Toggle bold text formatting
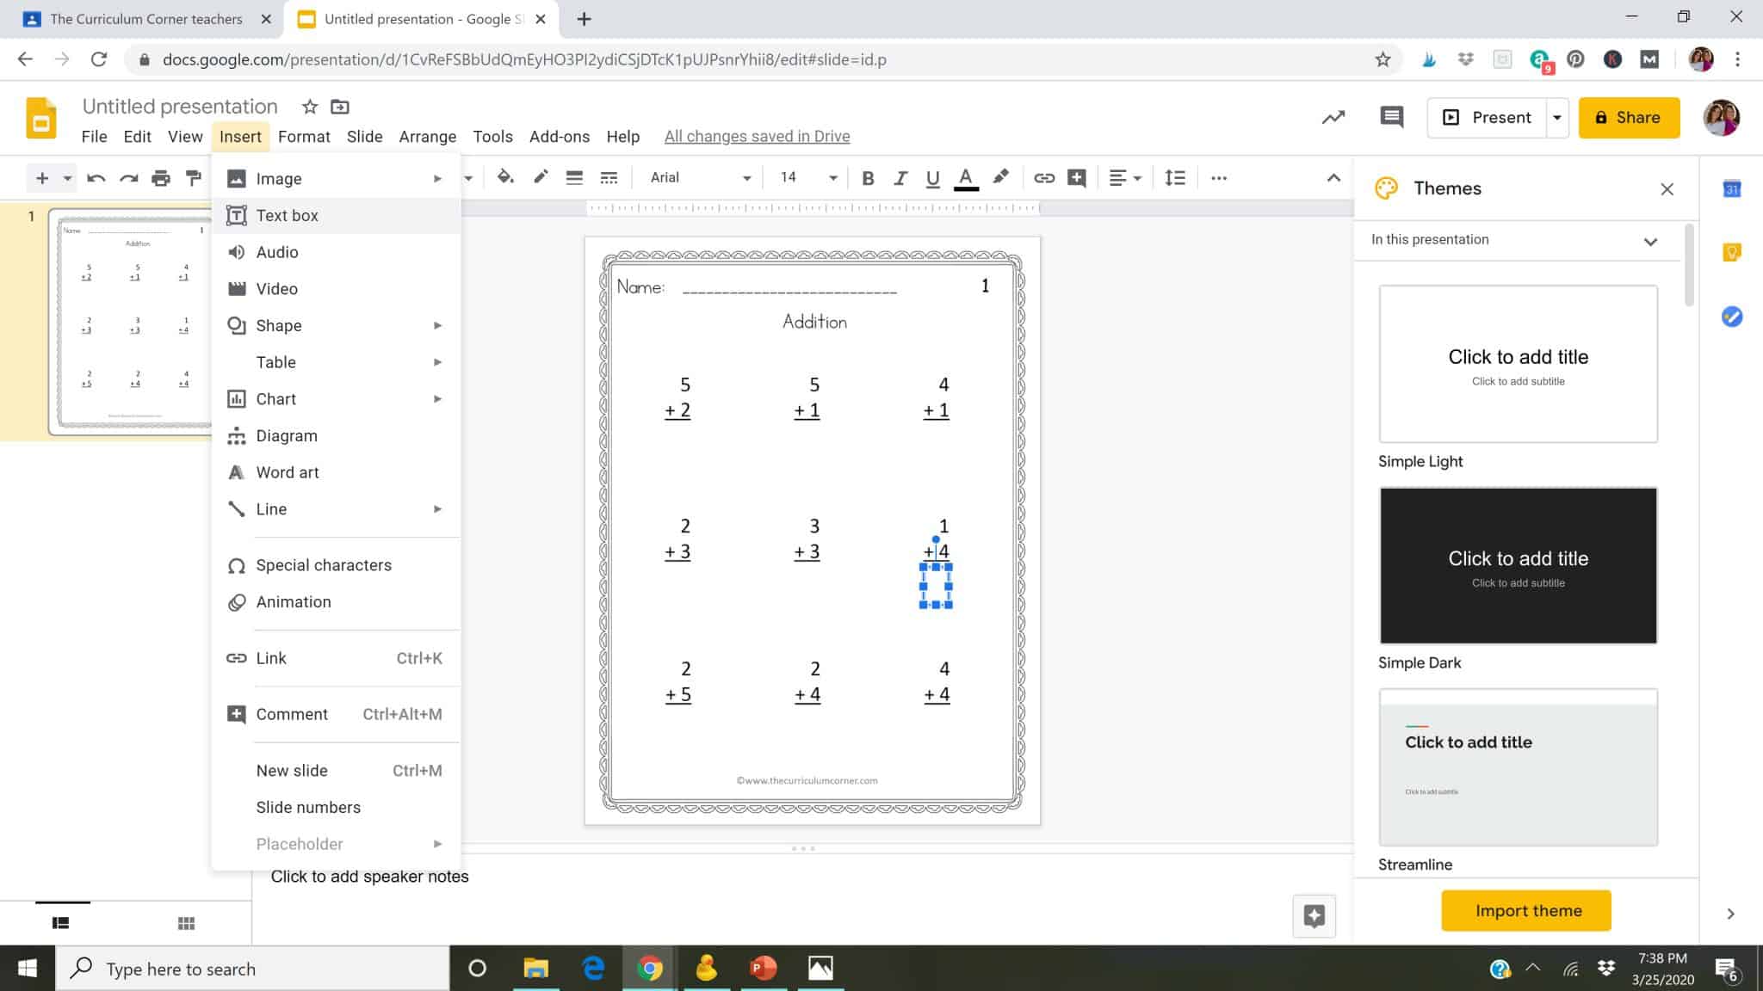The image size is (1763, 991). [868, 178]
